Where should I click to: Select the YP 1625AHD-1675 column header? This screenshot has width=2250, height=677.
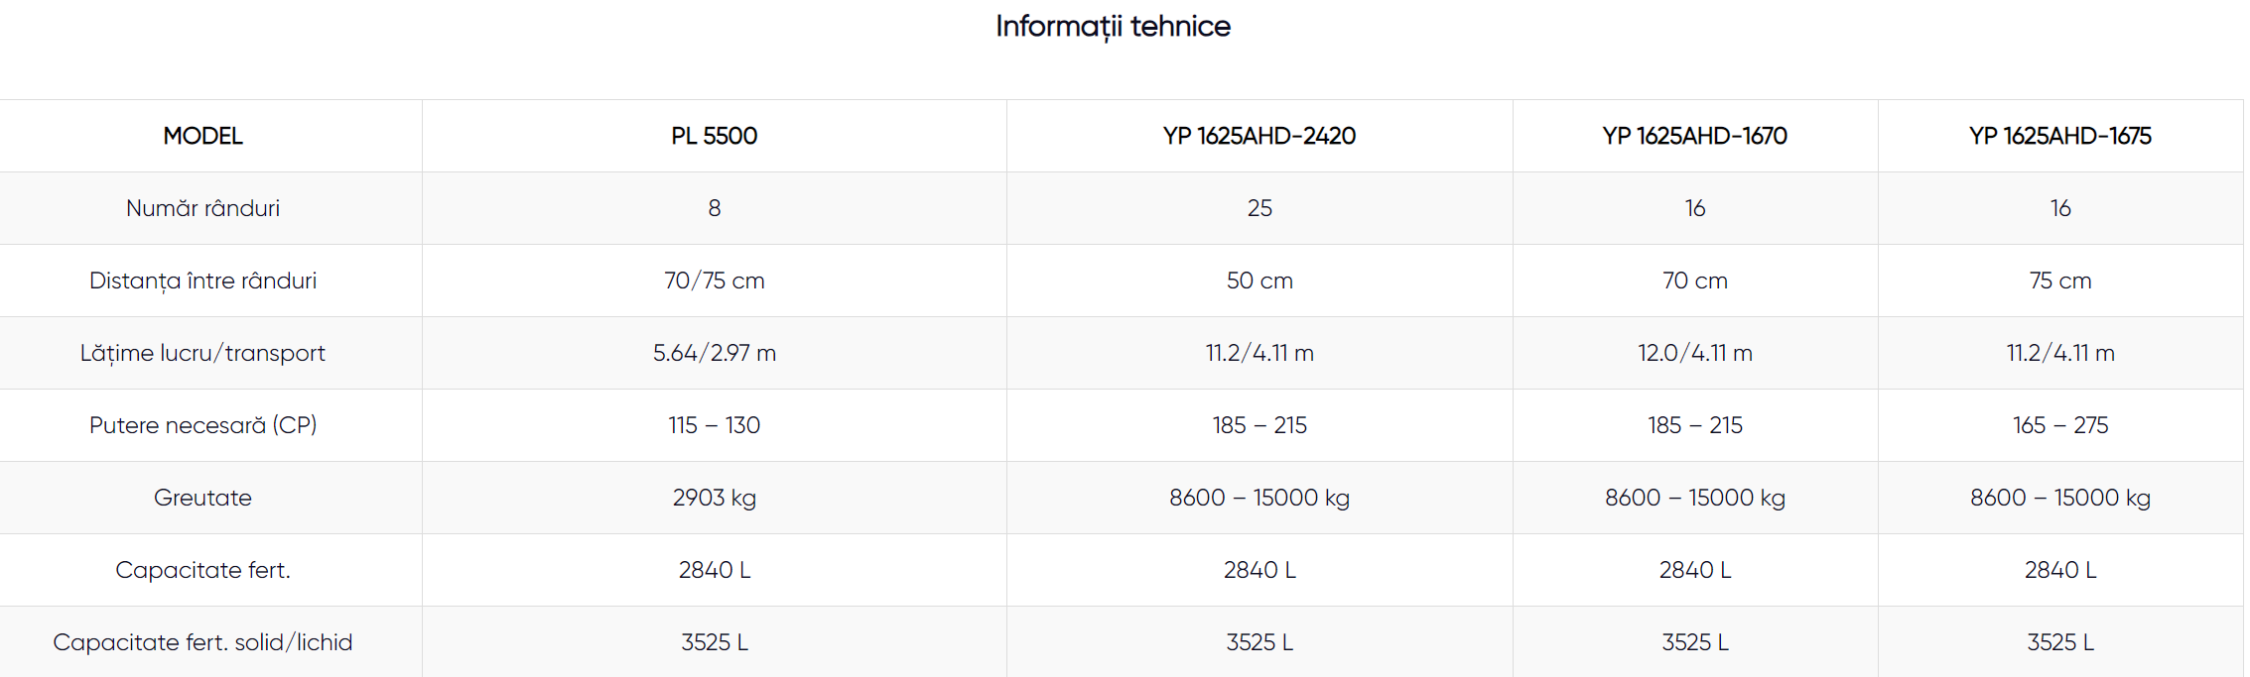click(2059, 136)
